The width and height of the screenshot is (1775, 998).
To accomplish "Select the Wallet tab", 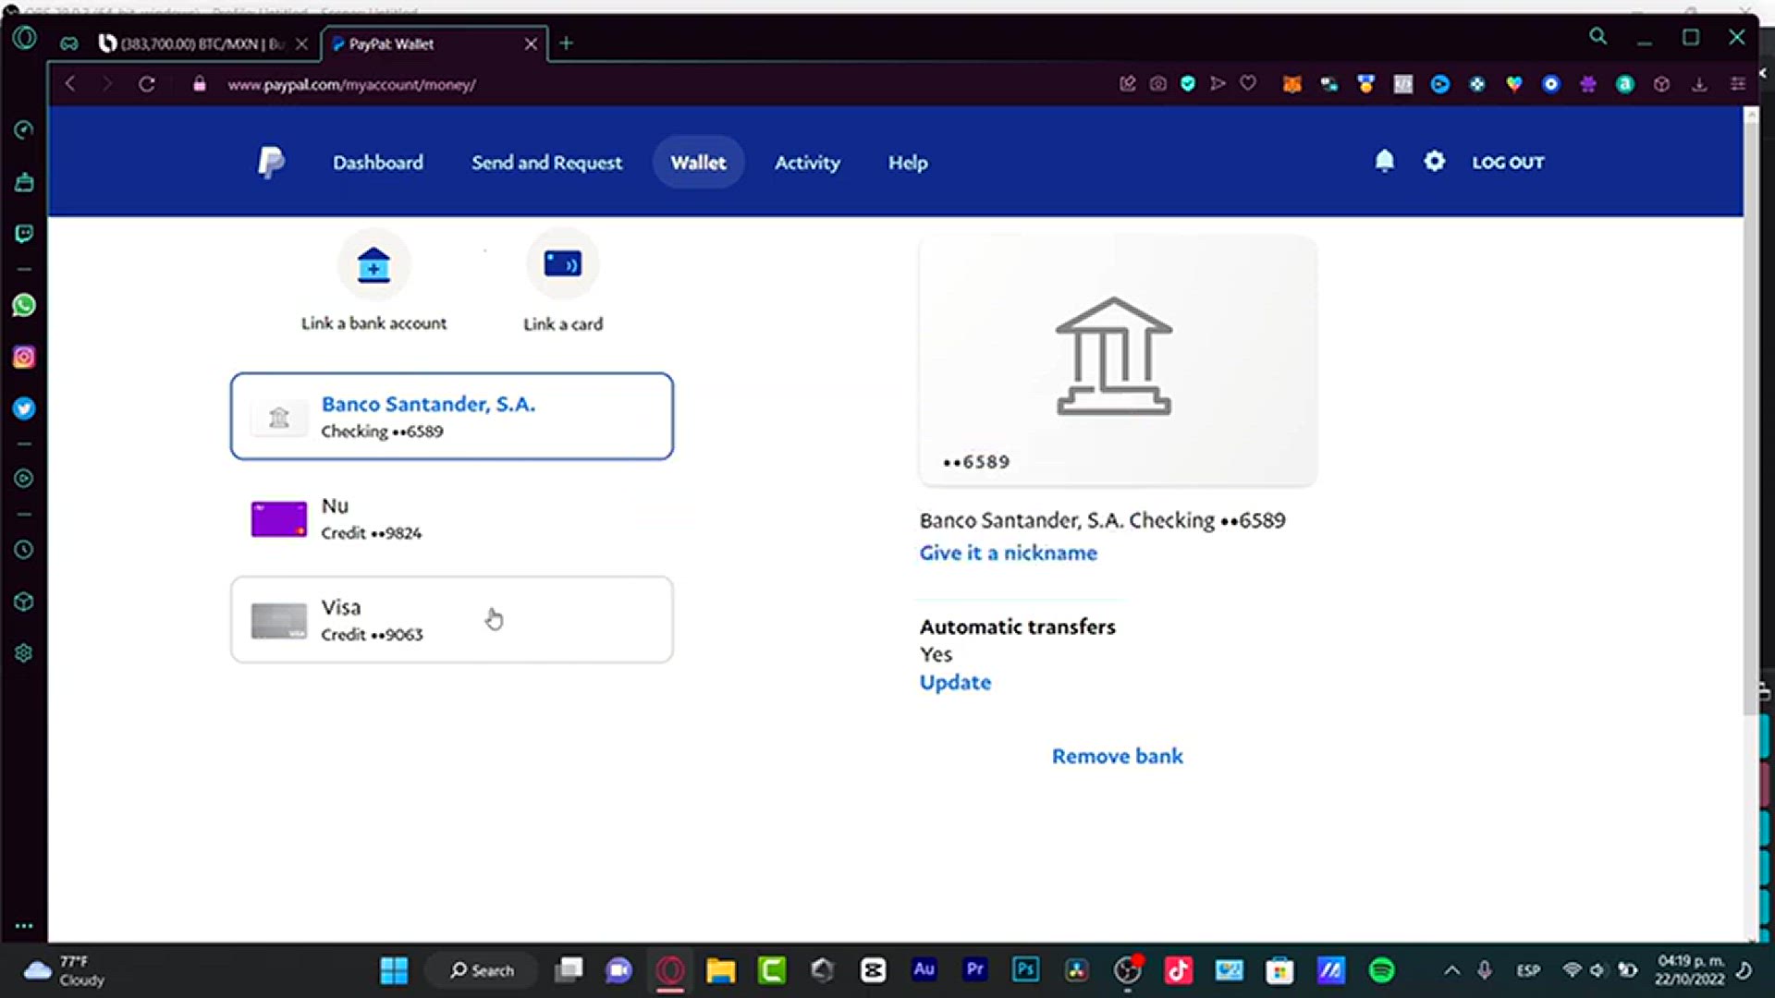I will point(698,163).
